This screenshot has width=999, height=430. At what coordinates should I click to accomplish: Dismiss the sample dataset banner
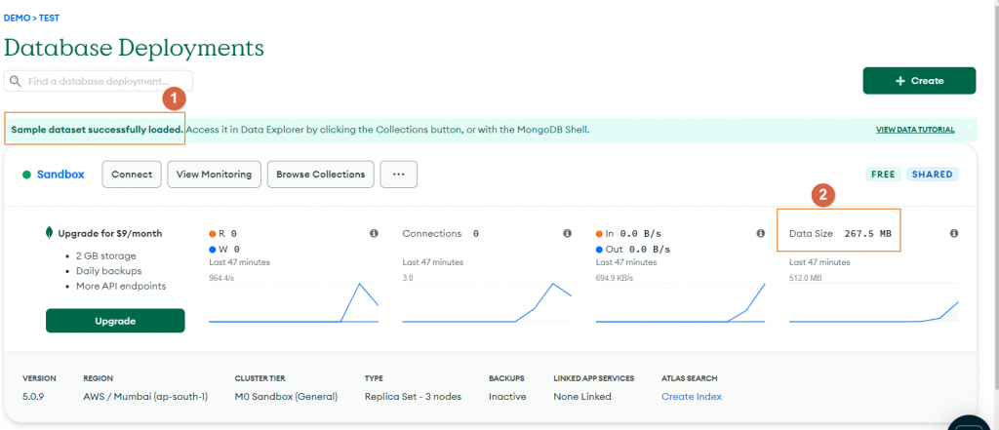[x=969, y=127]
